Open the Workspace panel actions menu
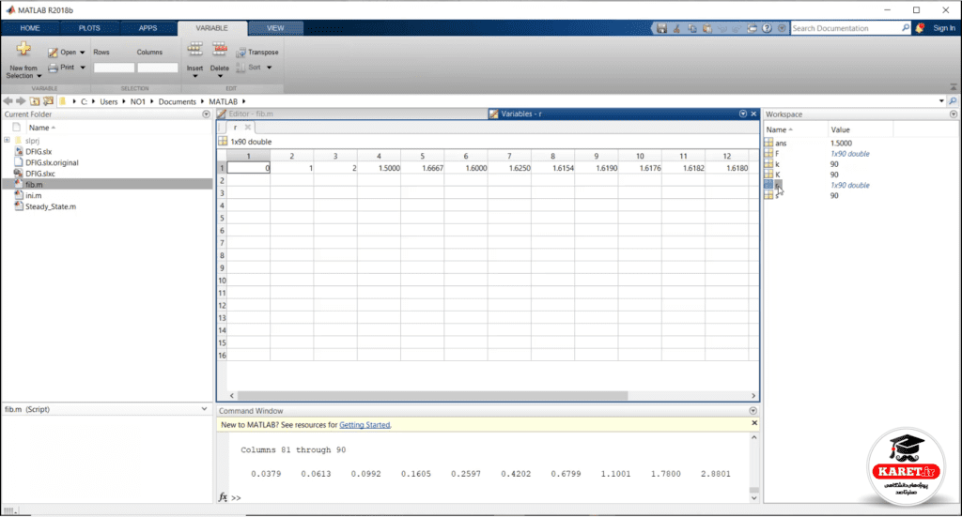This screenshot has width=962, height=517. (x=954, y=114)
